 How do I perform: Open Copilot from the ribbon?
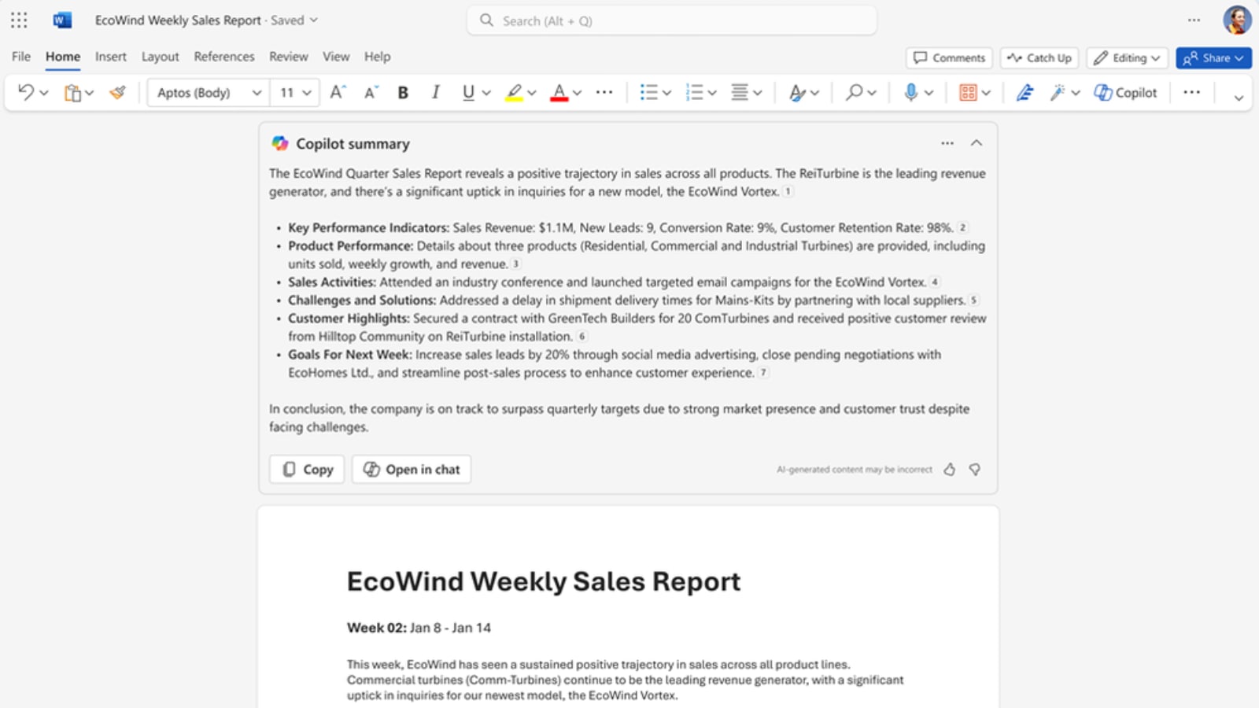[x=1125, y=92]
